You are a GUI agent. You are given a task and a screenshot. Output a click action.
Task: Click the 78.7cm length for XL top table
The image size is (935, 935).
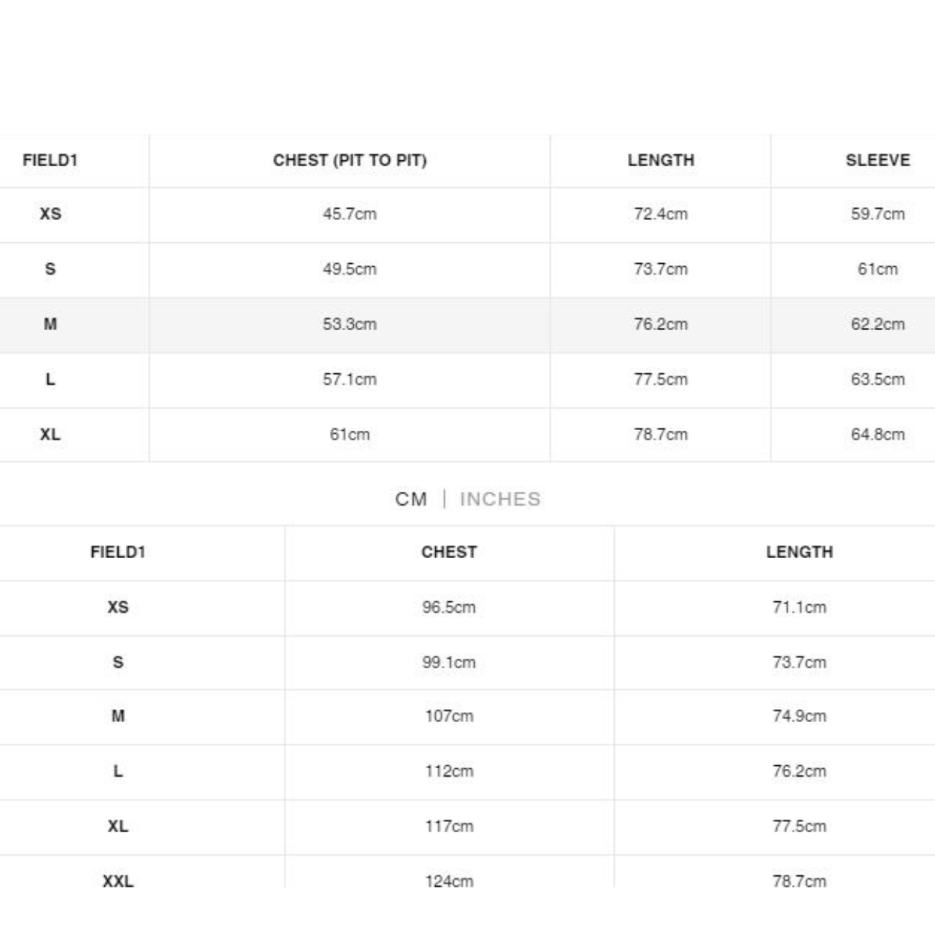click(661, 434)
